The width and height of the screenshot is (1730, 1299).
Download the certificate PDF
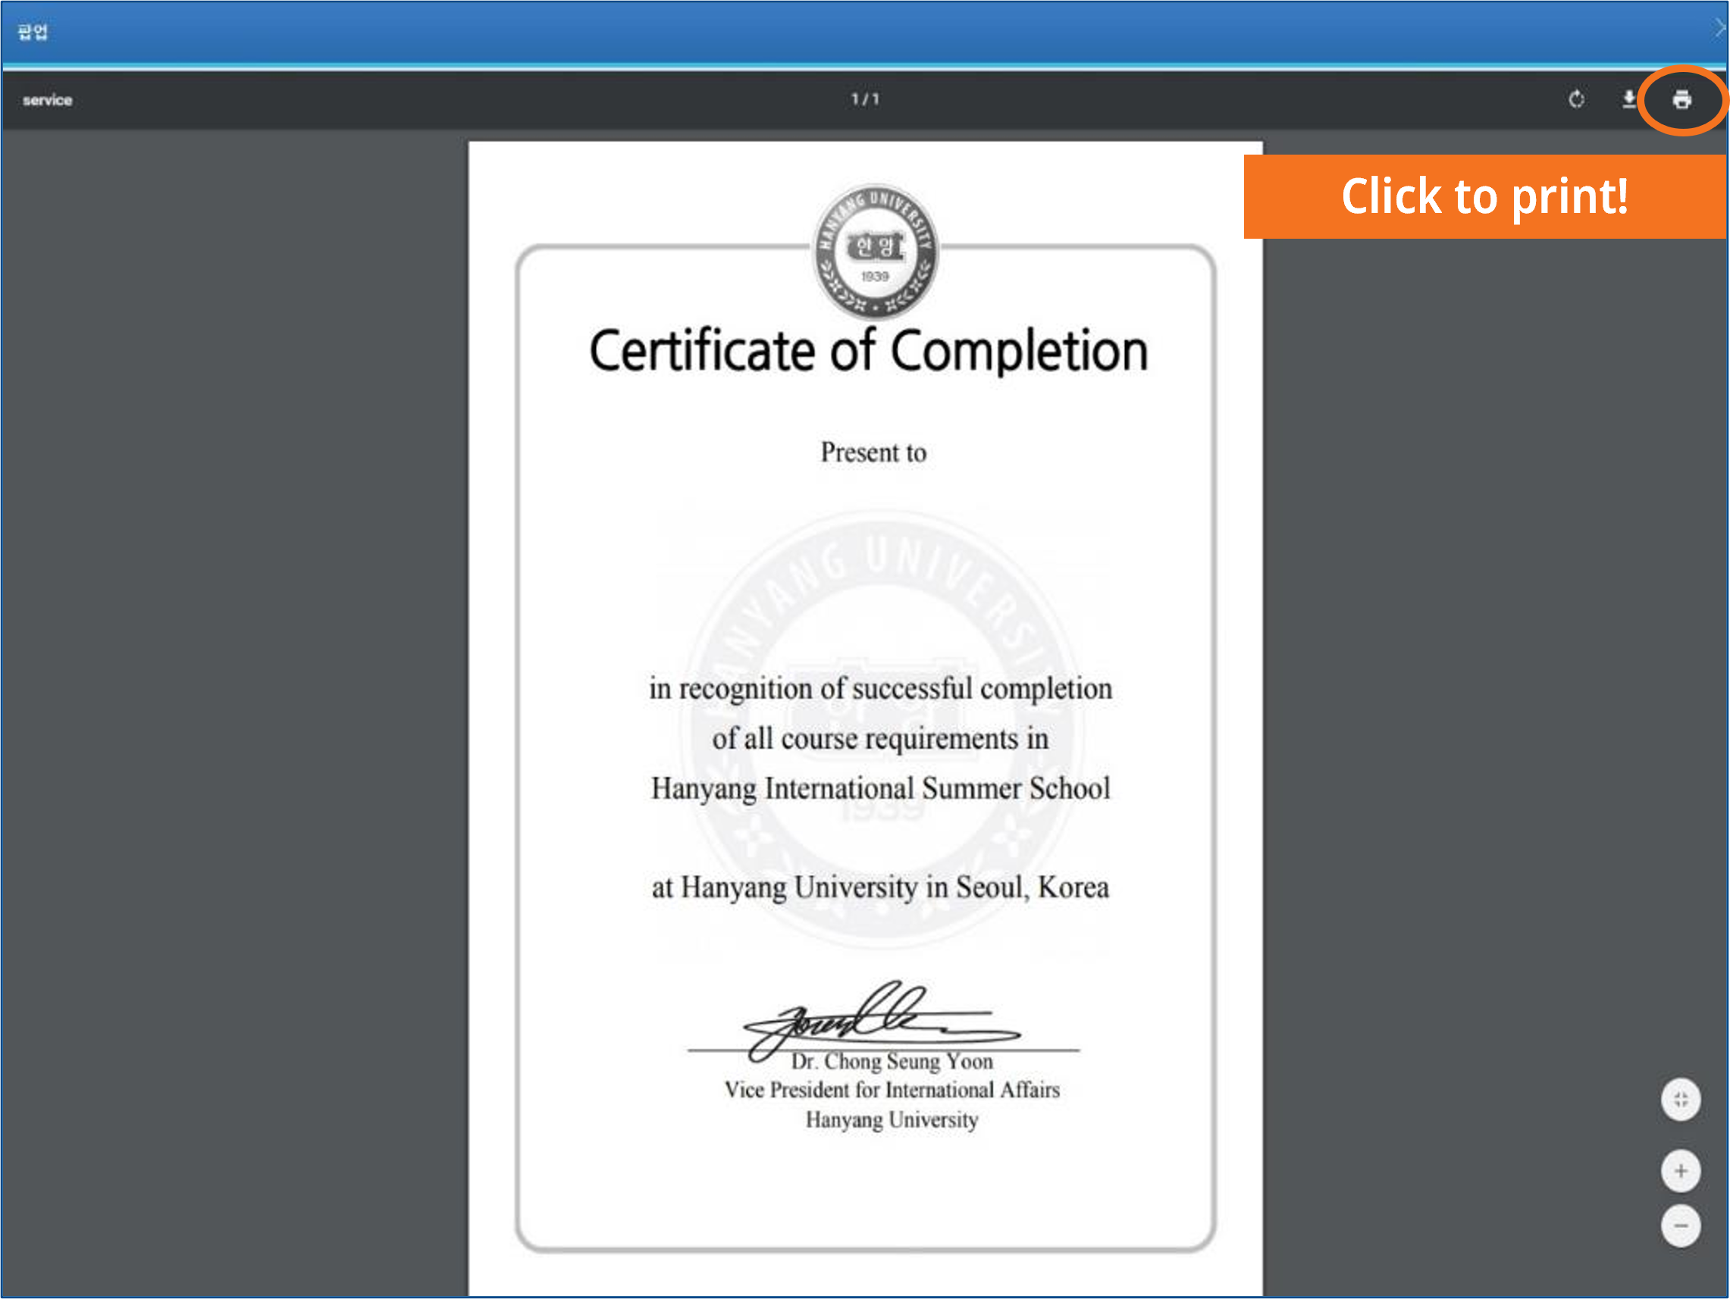(1628, 99)
